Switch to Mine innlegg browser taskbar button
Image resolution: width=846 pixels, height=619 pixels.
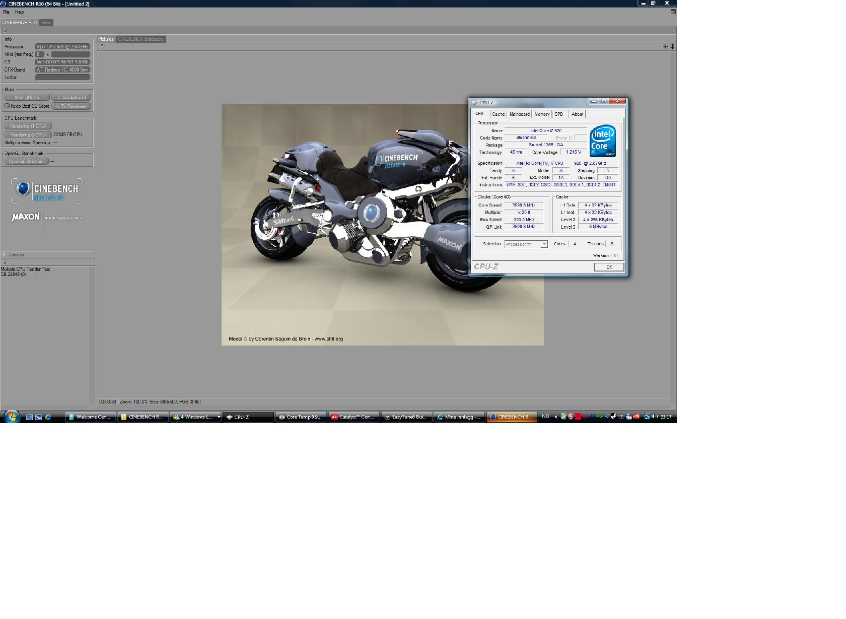click(x=459, y=417)
